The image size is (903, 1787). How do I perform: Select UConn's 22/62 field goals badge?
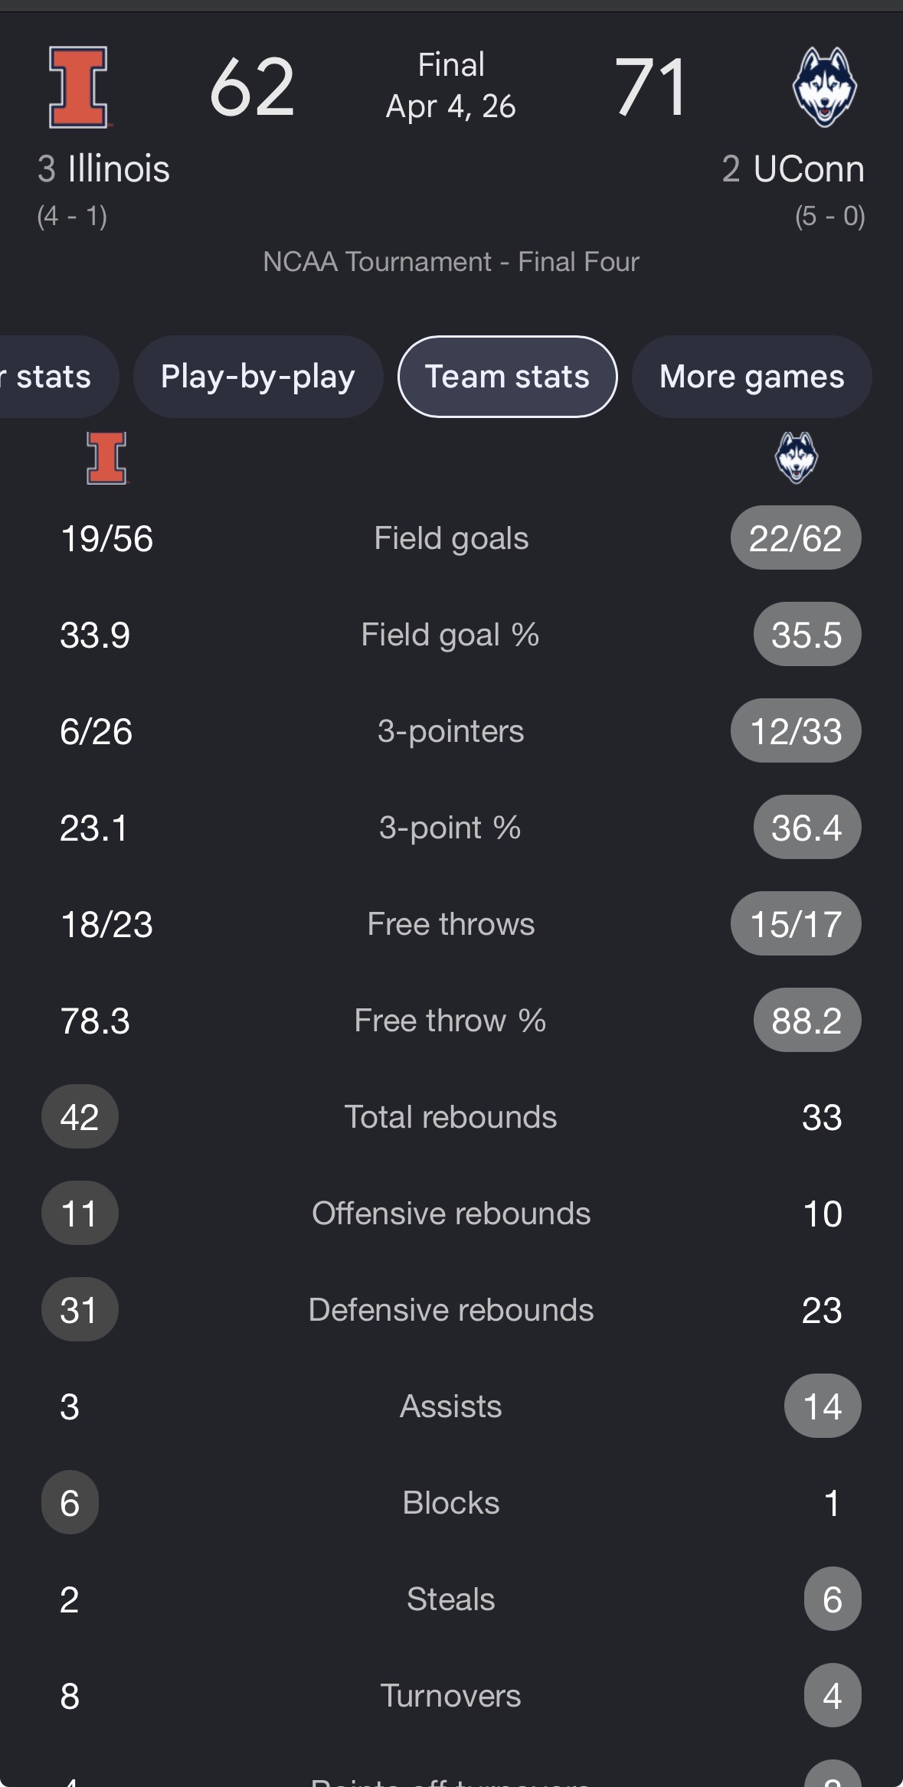(x=796, y=538)
